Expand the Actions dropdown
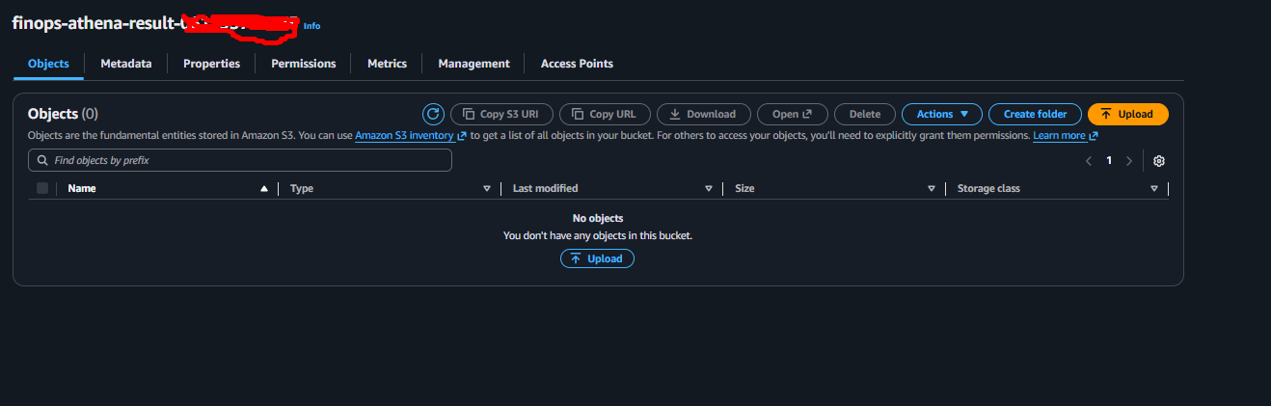The image size is (1271, 406). (x=941, y=114)
